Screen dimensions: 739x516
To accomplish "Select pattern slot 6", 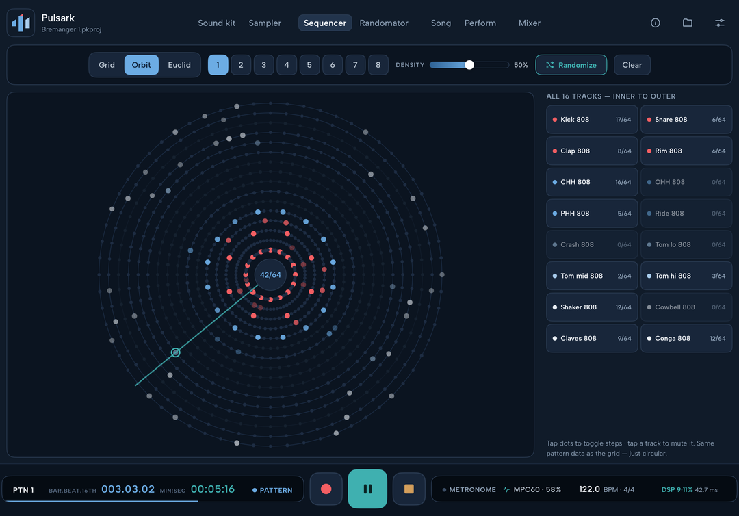I will tap(333, 64).
